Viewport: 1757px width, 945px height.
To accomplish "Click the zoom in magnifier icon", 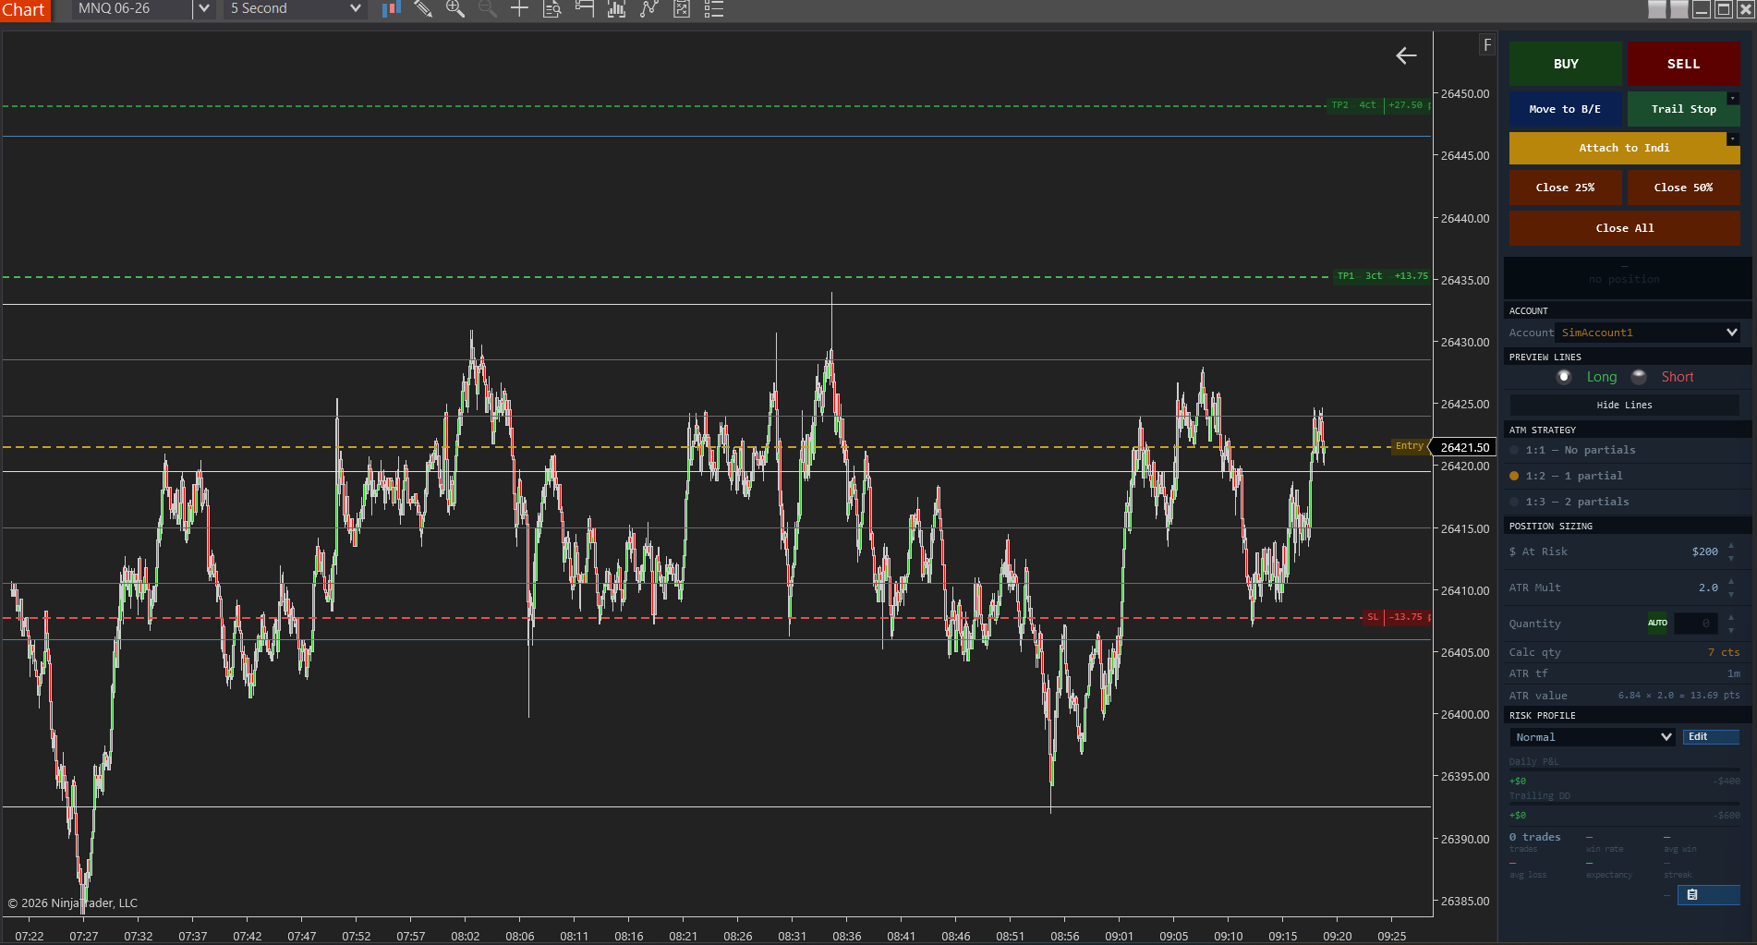I will coord(454,9).
